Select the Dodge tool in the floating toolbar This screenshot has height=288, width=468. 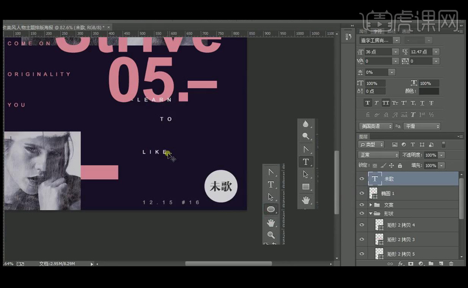[305, 136]
